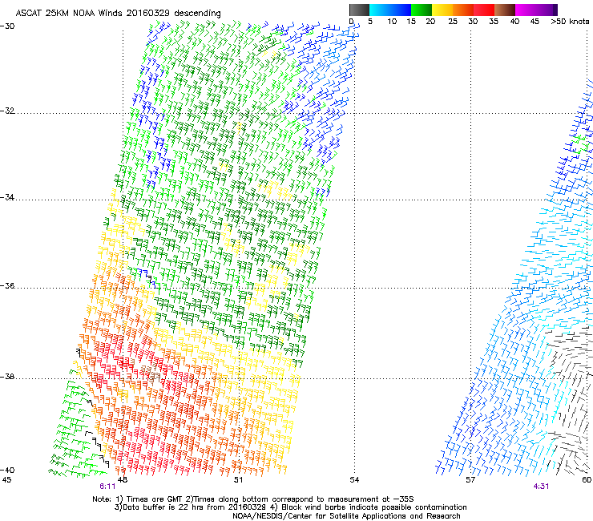Click the '57' longitude label

(x=470, y=480)
